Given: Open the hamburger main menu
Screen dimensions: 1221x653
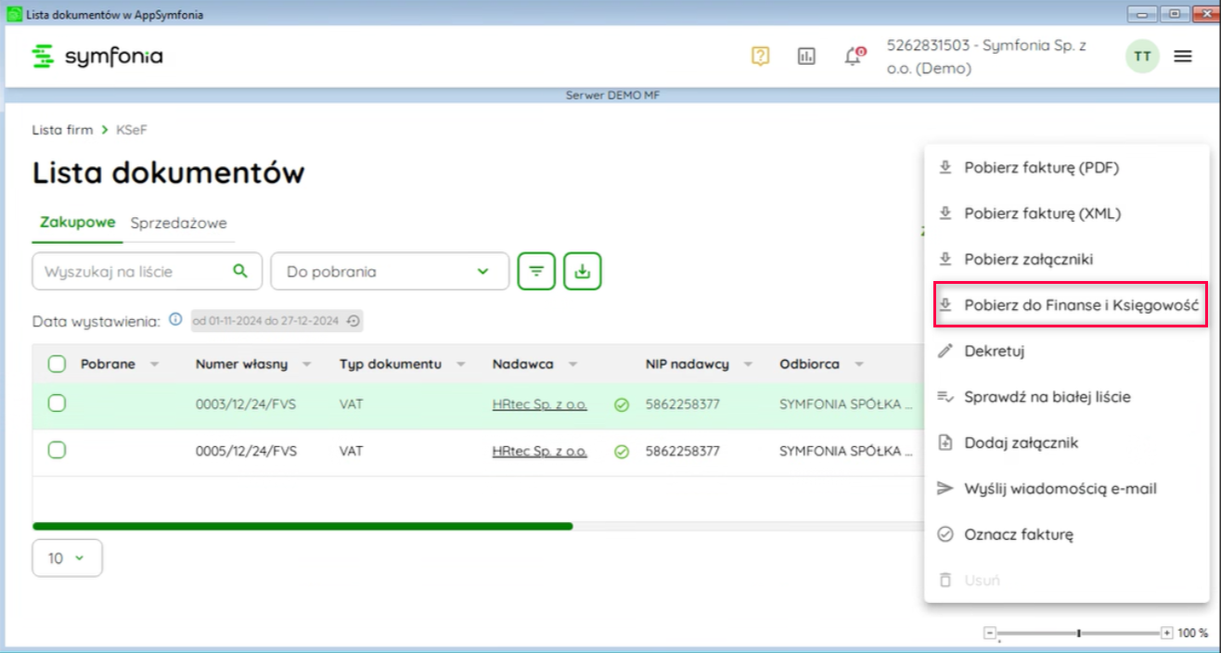Looking at the screenshot, I should coord(1182,57).
